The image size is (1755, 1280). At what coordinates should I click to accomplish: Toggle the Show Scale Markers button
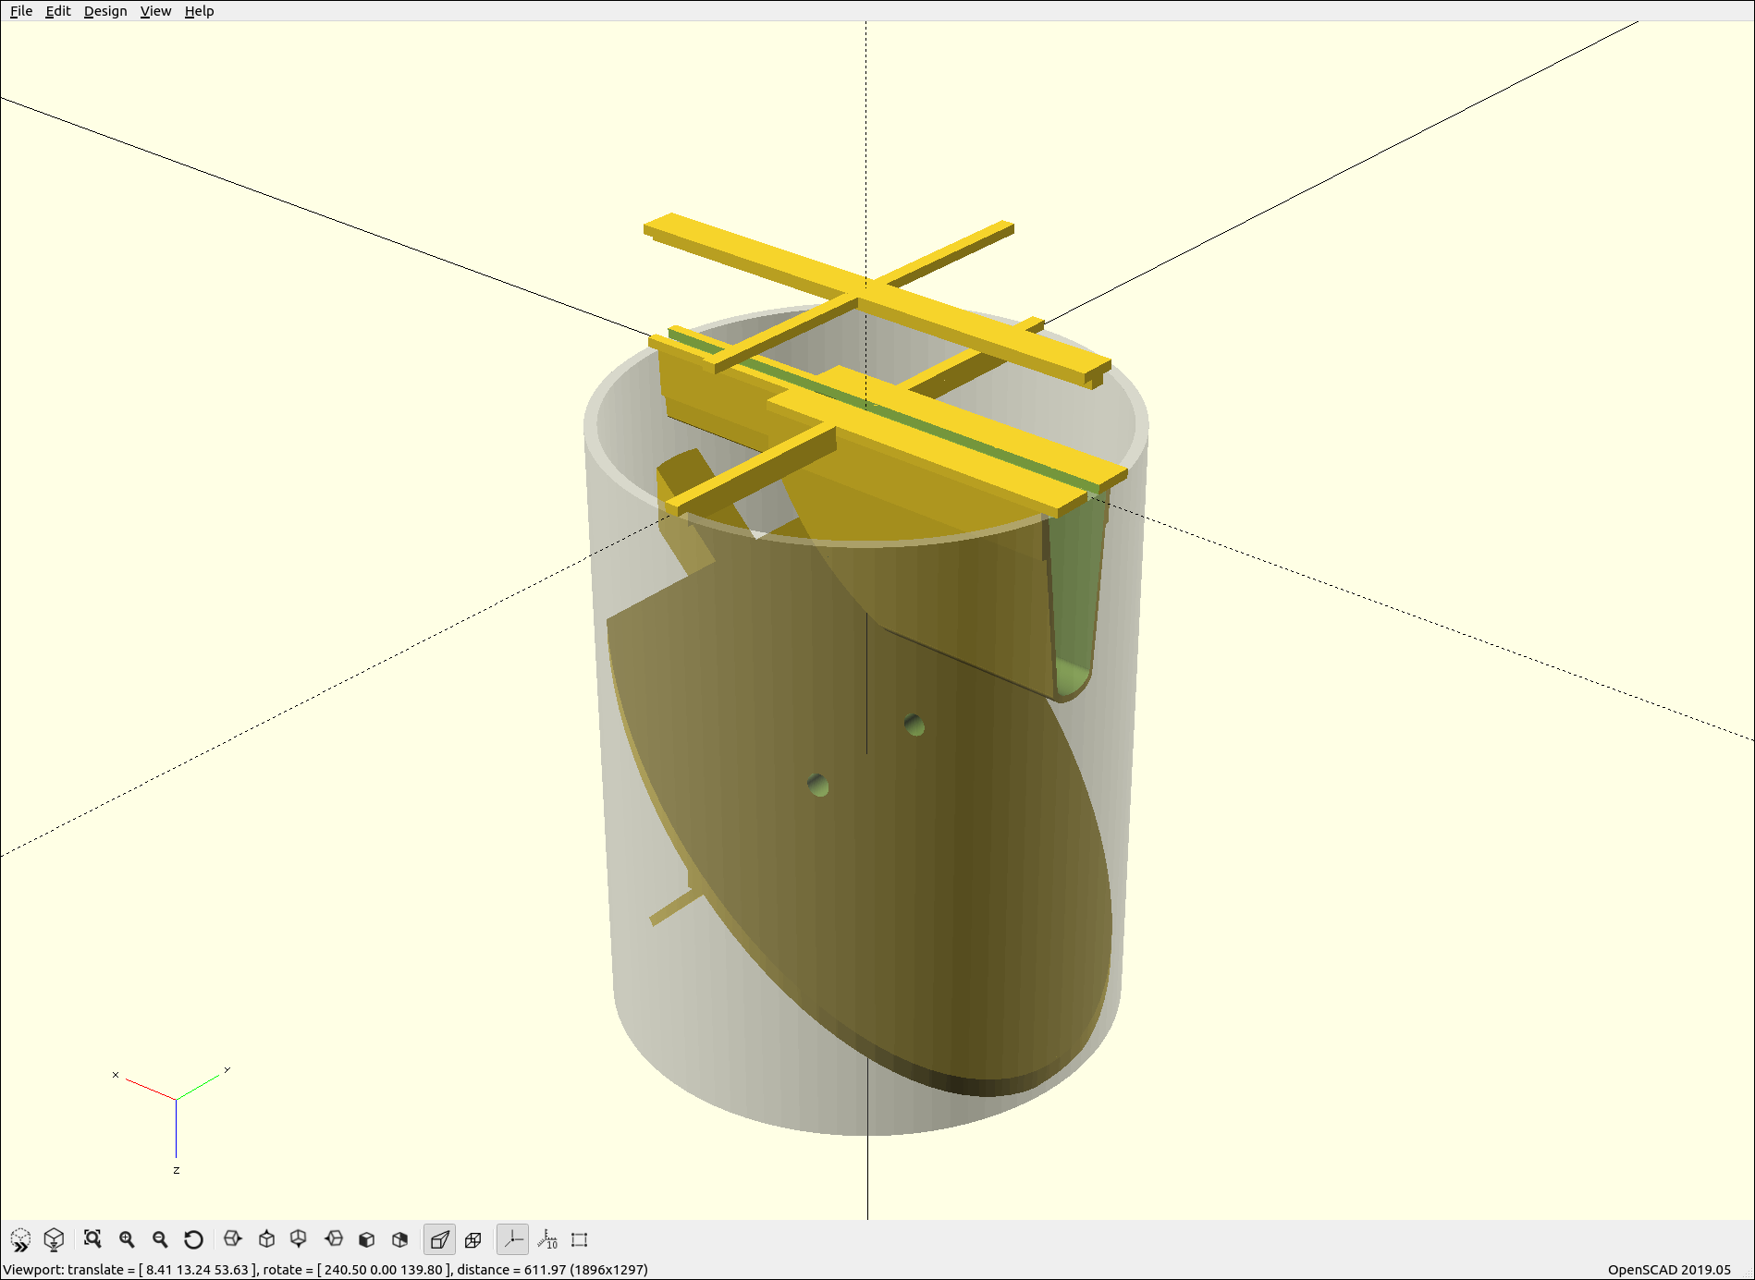coord(547,1239)
